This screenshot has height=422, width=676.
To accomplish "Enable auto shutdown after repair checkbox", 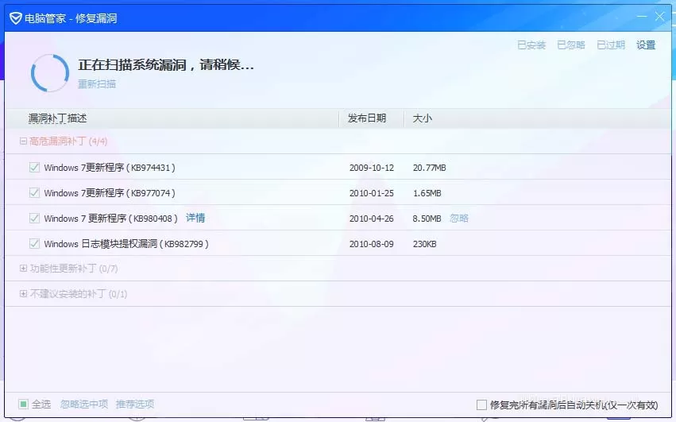I will (481, 405).
